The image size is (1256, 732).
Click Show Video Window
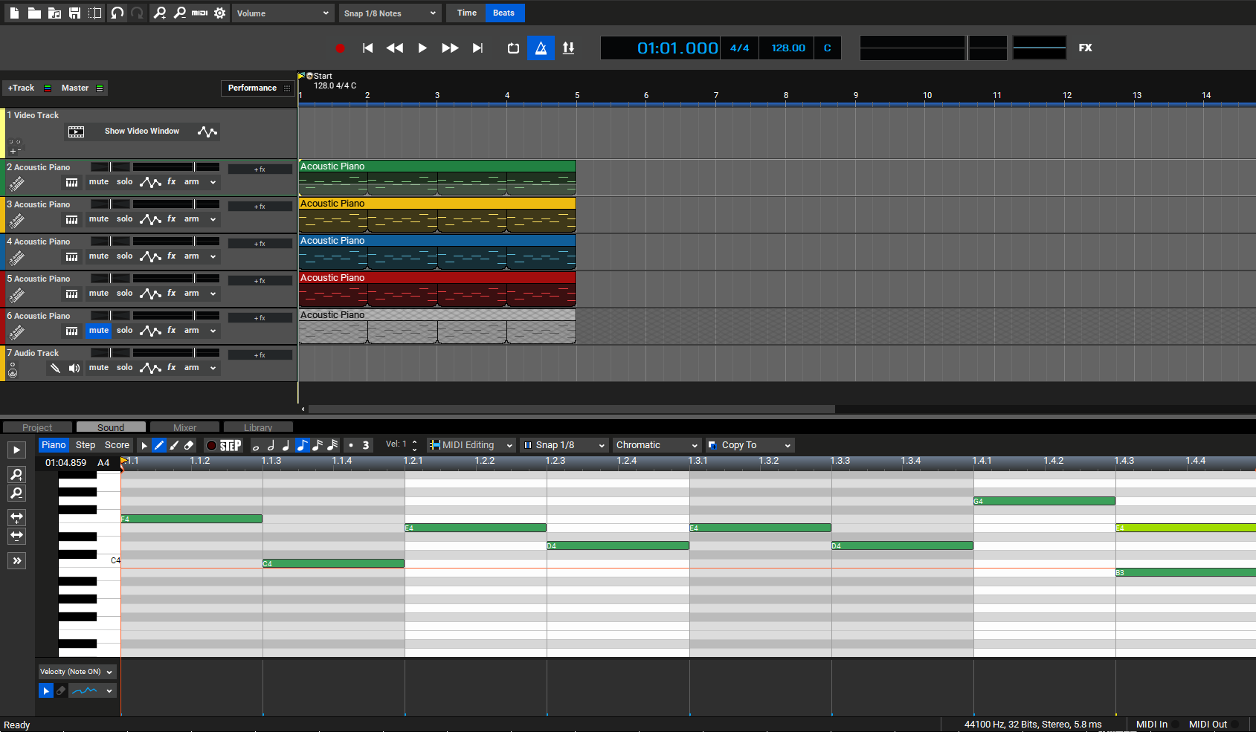pyautogui.click(x=142, y=131)
